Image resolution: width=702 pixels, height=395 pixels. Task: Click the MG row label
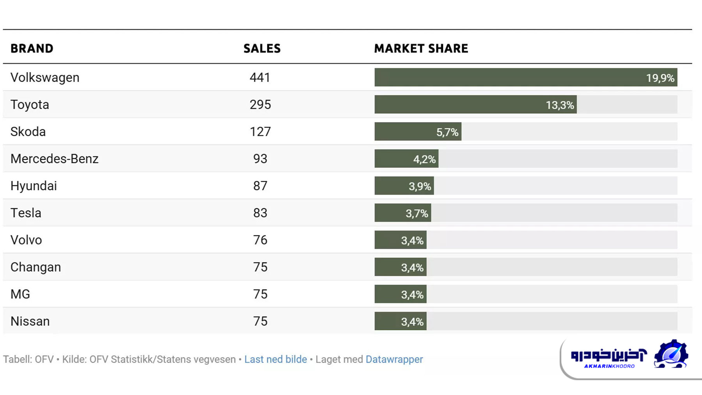20,294
